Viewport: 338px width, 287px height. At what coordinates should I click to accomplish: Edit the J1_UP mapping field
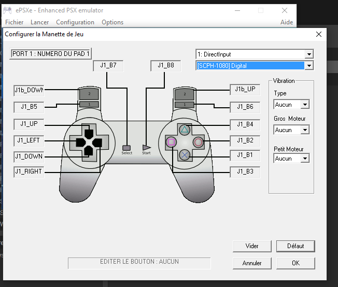point(29,124)
